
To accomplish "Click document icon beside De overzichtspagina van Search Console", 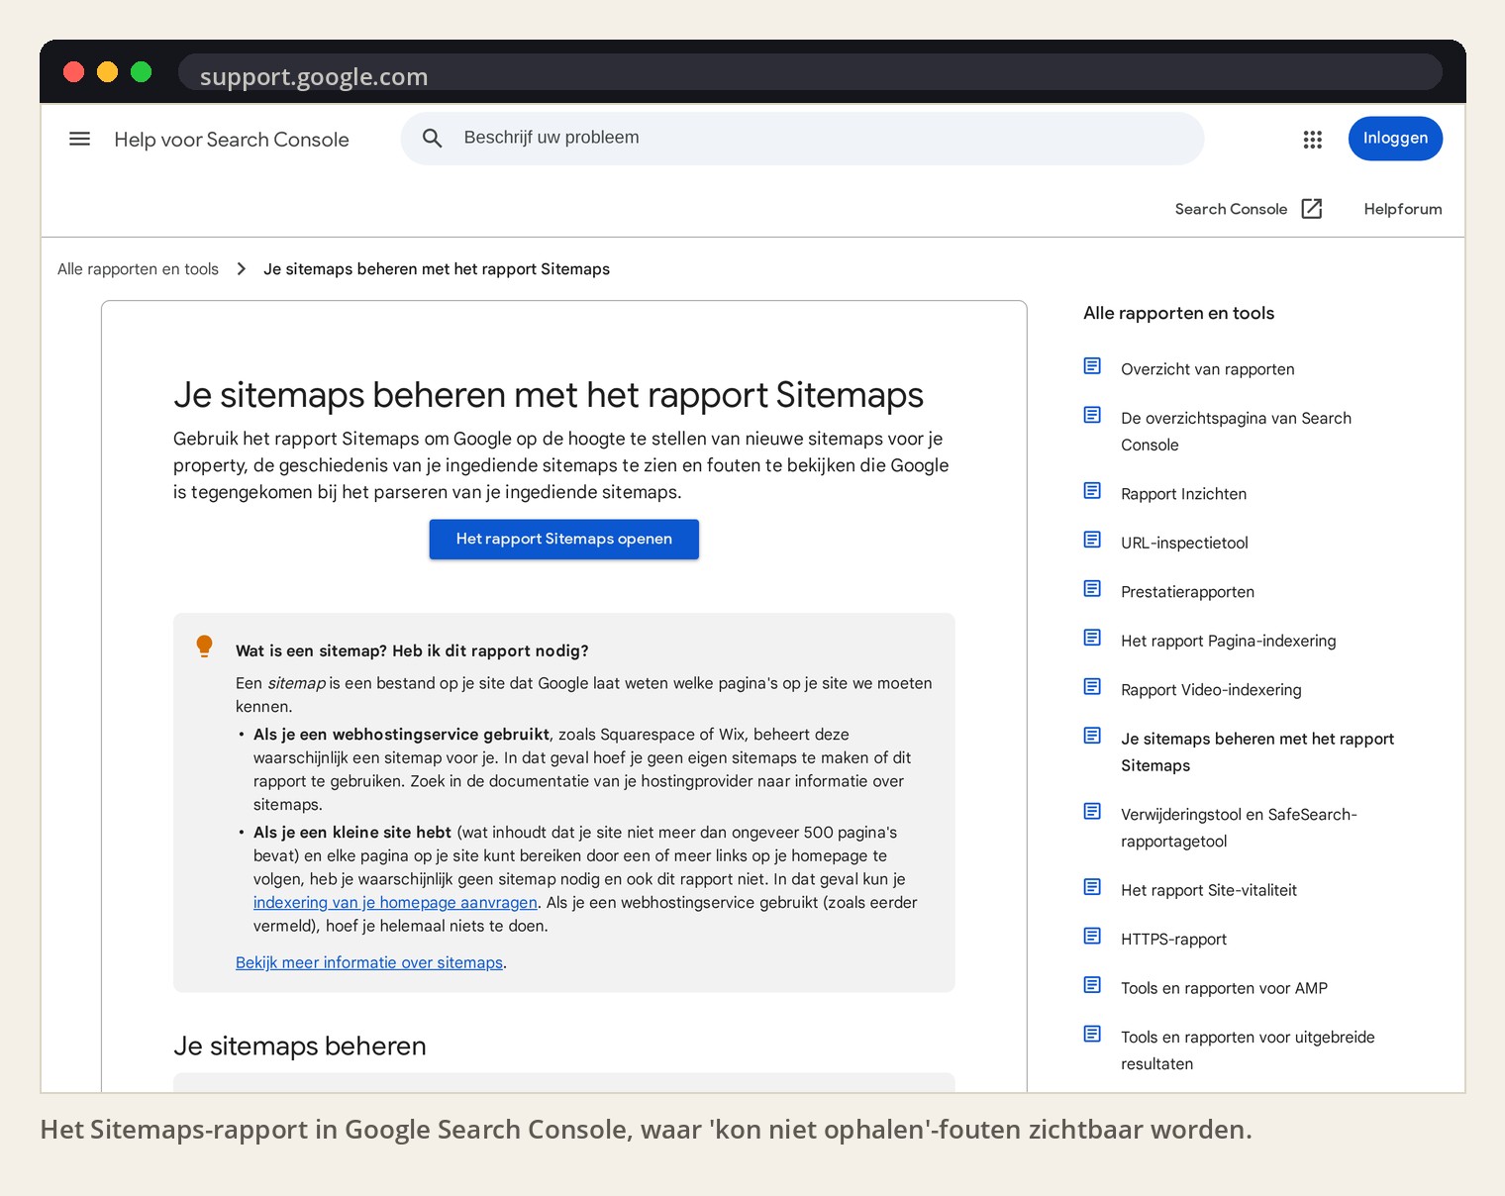I will 1092,415.
